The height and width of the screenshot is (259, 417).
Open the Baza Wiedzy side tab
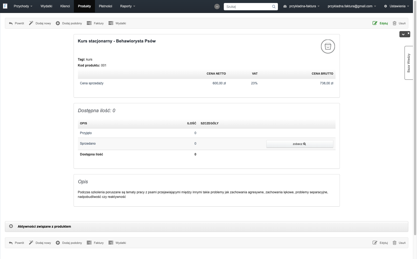pos(409,63)
